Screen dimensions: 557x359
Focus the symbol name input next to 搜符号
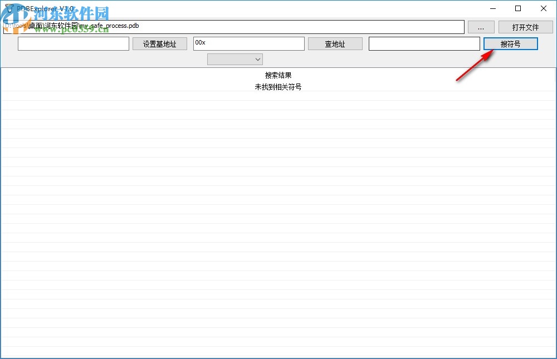(x=424, y=43)
